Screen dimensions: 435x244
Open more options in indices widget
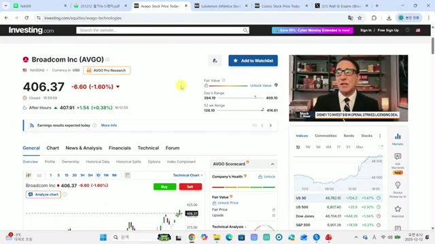(380, 136)
